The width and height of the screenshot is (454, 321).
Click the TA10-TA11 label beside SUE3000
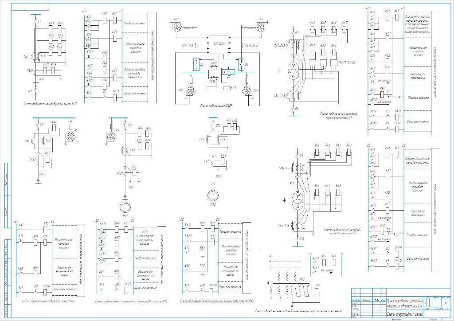(252, 46)
